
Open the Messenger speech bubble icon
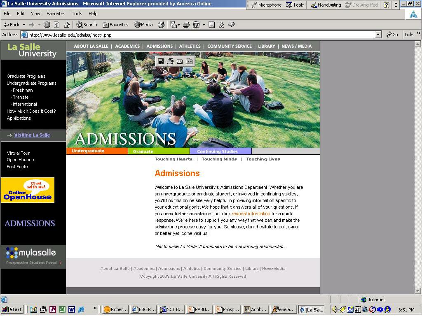click(231, 25)
